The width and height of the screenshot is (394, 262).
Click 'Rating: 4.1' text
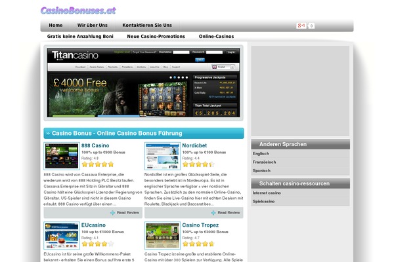(90, 238)
